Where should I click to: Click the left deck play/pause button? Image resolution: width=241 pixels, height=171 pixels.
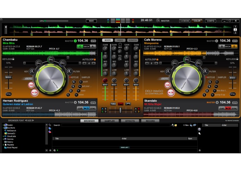(x=35, y=92)
